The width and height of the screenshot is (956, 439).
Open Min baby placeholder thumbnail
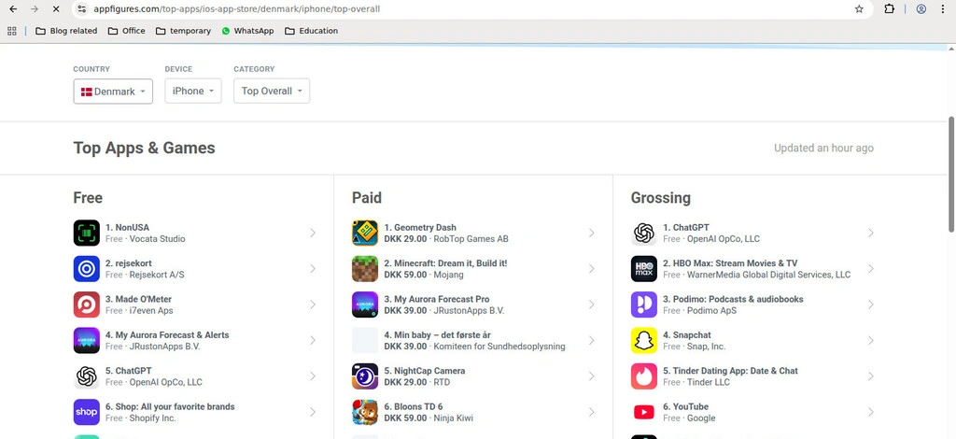click(x=365, y=340)
